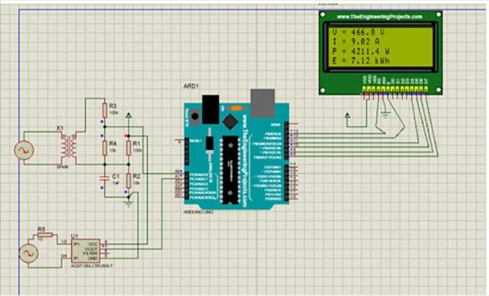Image resolution: width=489 pixels, height=296 pixels.
Task: Select resistor R4 on the schematic
Action: tap(105, 148)
